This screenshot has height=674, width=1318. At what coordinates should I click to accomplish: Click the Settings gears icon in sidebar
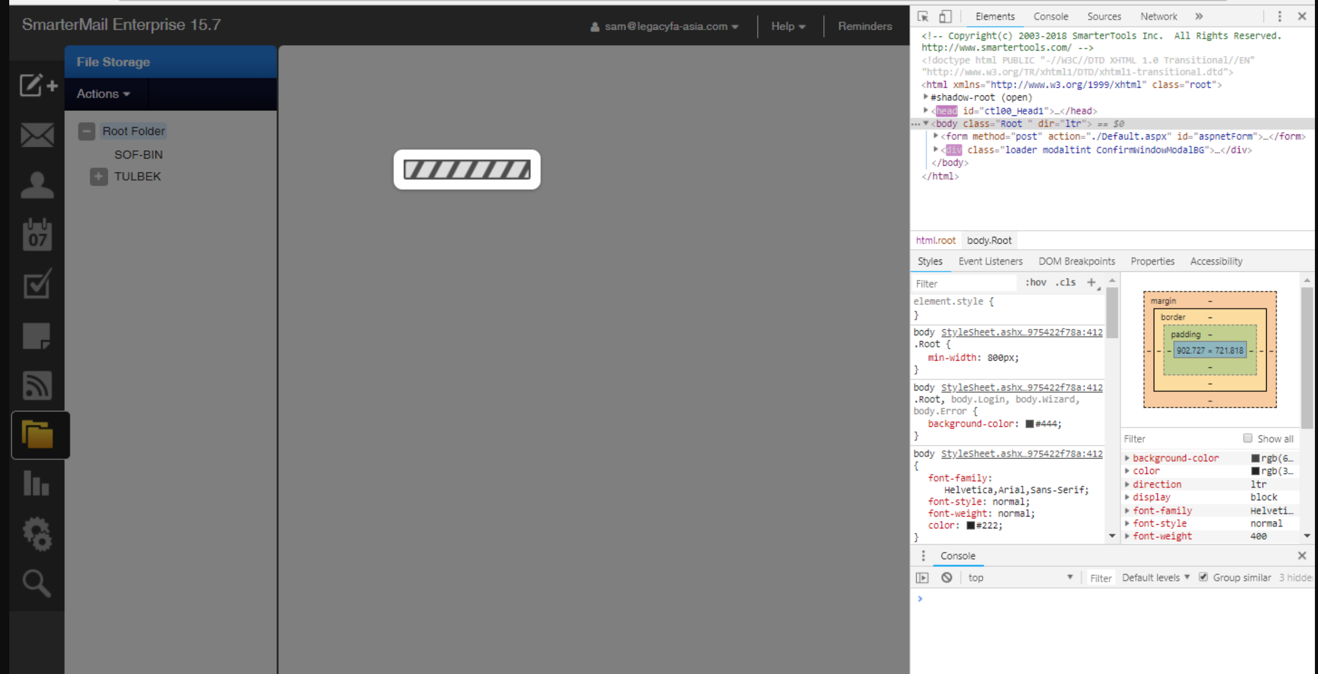coord(37,534)
